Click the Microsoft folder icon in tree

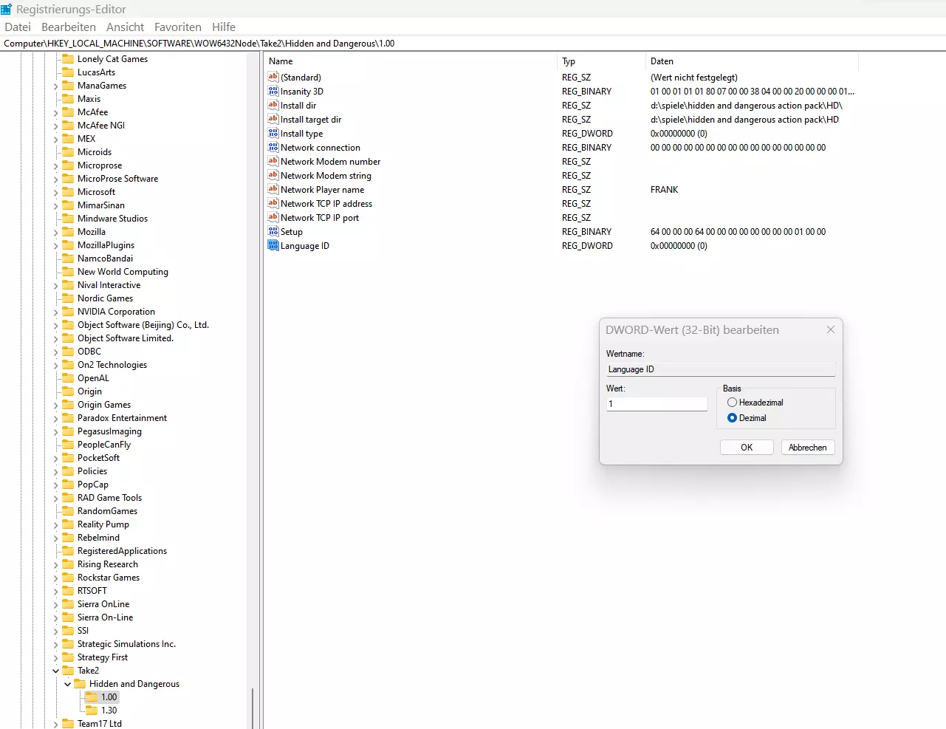(x=68, y=191)
